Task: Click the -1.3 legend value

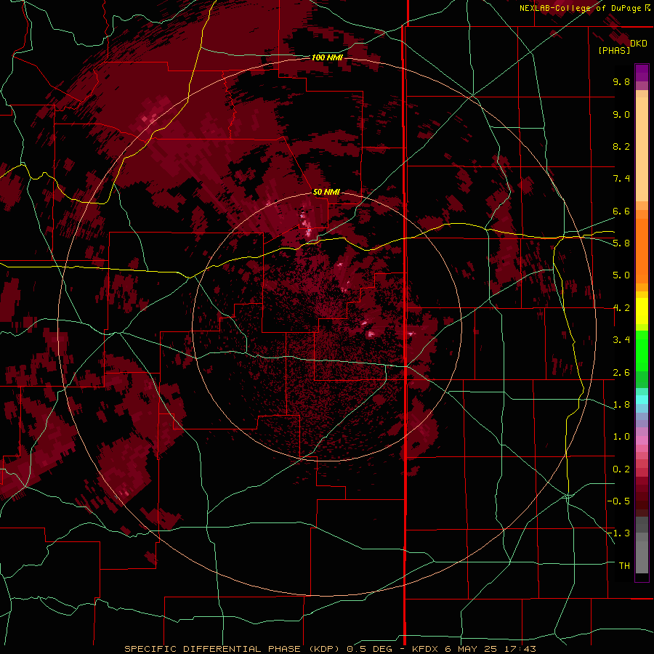Action: [618, 533]
